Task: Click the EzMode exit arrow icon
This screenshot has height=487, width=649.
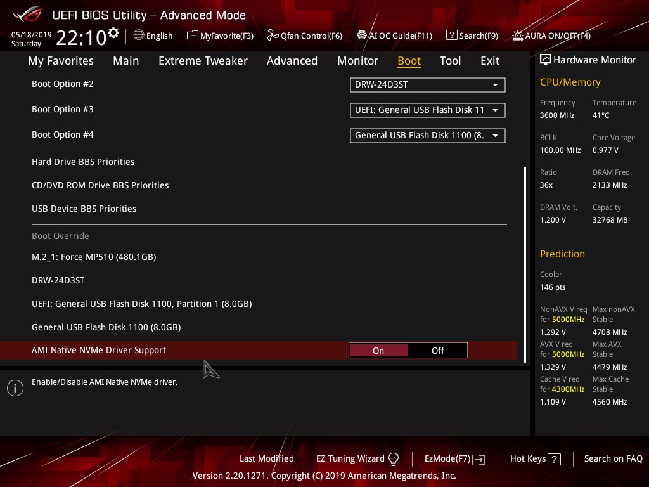Action: coord(479,459)
